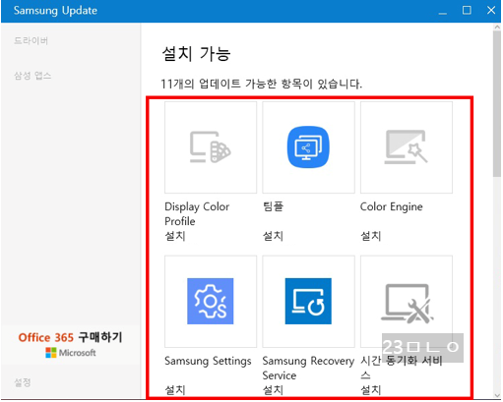Open the 시간 동기화 서비스 tools icon

tap(407, 304)
